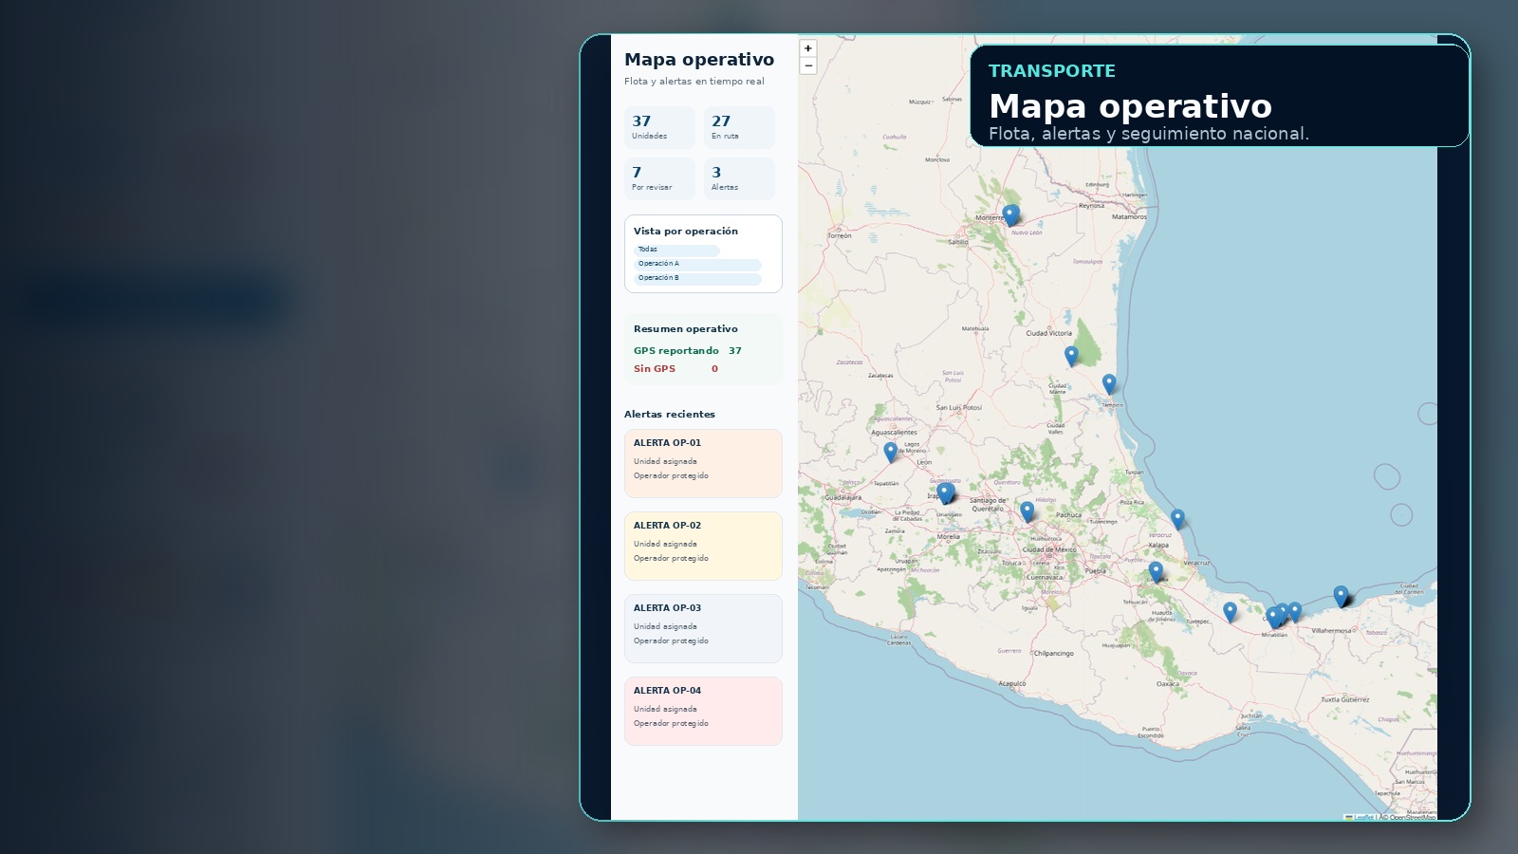1518x854 pixels.
Task: Select the marker north of Villahermosa
Action: tap(1341, 596)
